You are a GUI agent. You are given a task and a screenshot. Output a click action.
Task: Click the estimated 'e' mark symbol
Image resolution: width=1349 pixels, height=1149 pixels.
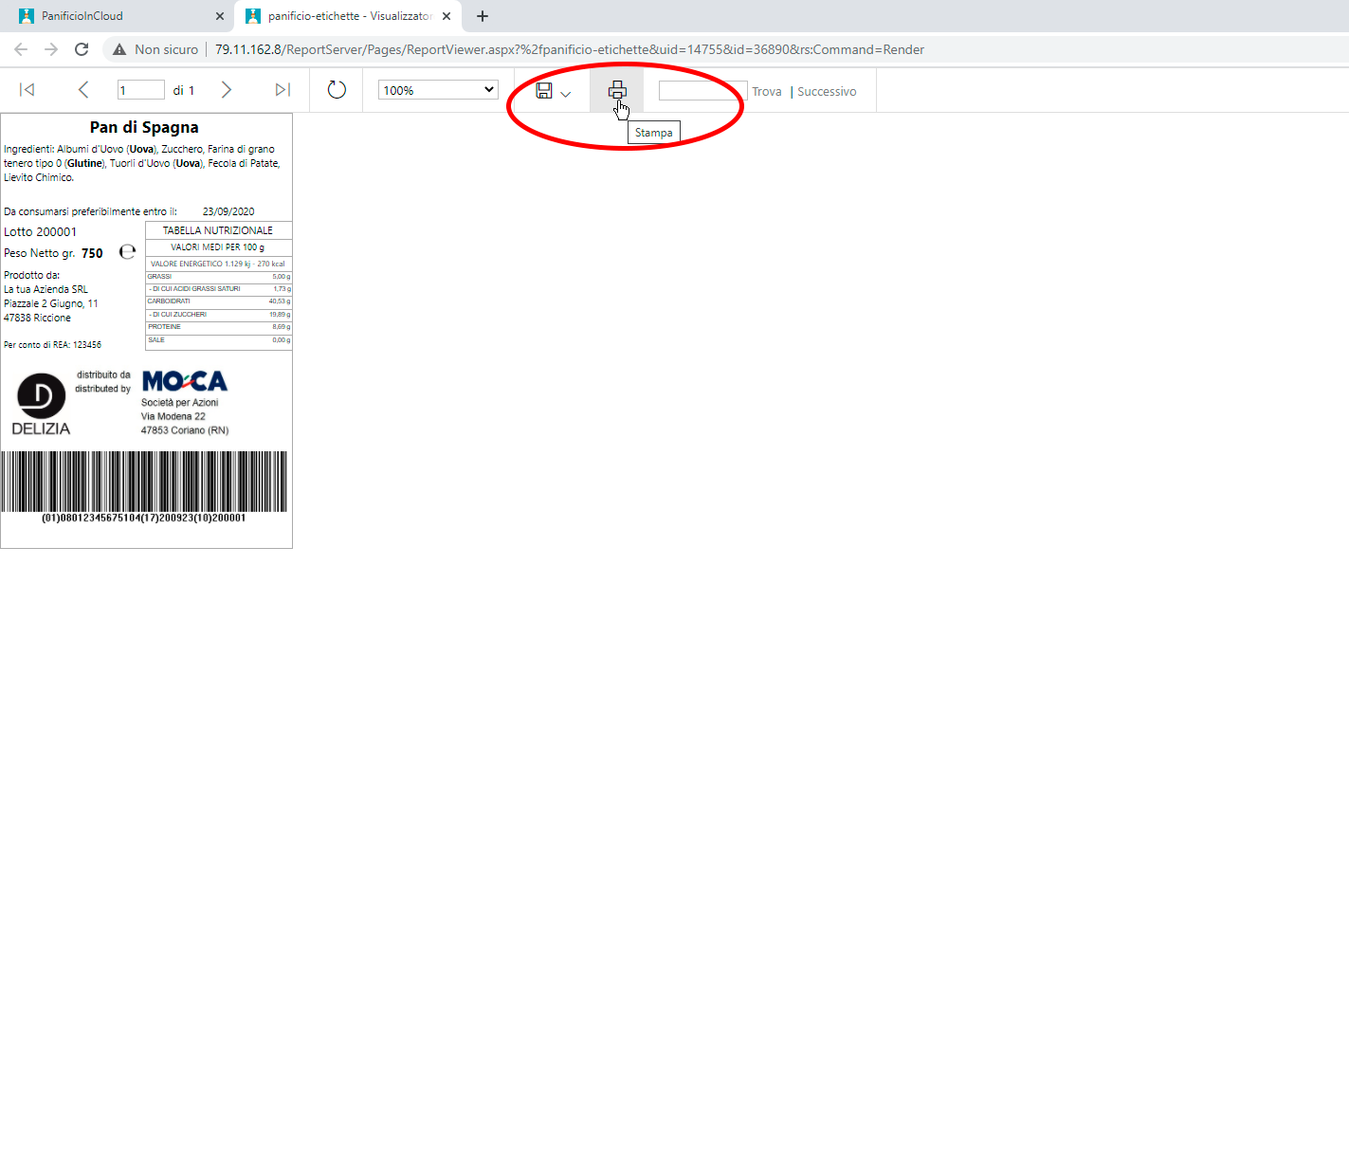pos(127,252)
